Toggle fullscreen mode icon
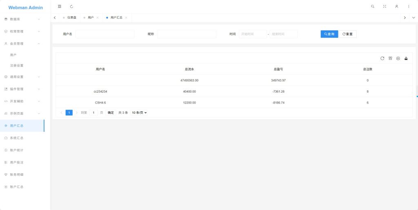 click(x=385, y=7)
